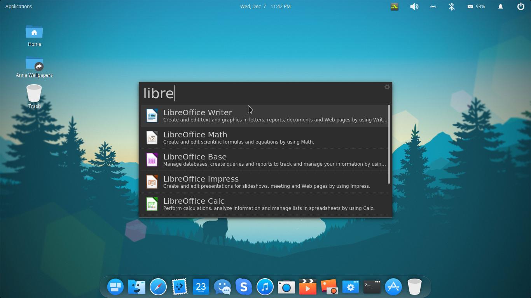Screen dimensions: 531x298
Task: Click the calendar icon showing 23
Action: [x=201, y=287]
